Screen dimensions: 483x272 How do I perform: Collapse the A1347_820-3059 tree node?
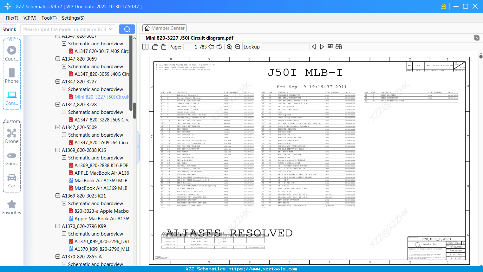coord(58,59)
